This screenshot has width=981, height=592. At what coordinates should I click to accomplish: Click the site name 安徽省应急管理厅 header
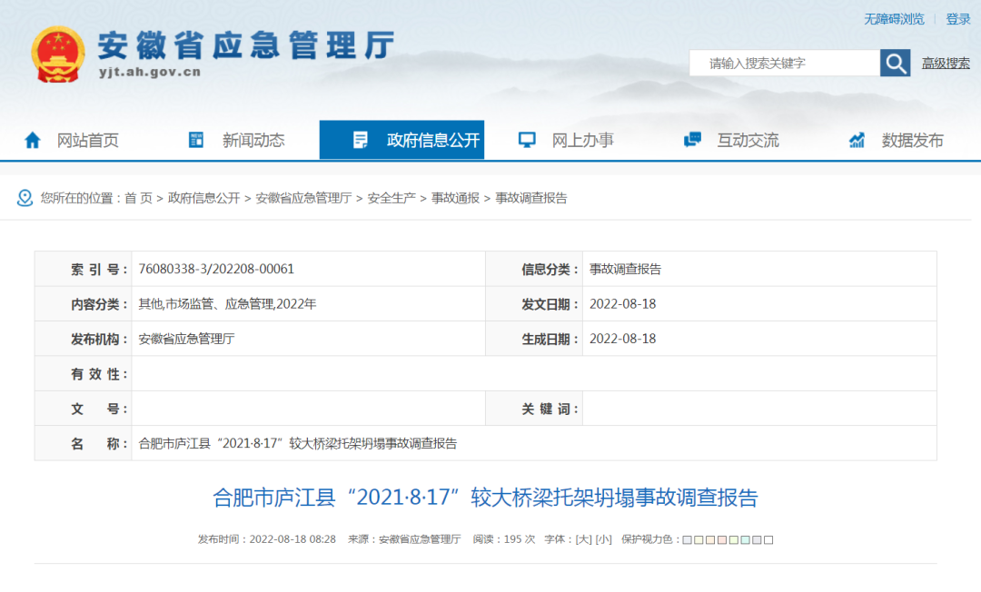(x=246, y=45)
